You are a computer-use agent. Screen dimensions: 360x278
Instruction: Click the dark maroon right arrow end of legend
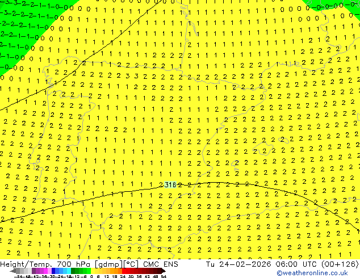click(164, 271)
